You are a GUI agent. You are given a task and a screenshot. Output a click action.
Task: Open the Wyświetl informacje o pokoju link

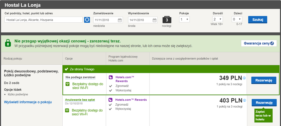pos(28,102)
